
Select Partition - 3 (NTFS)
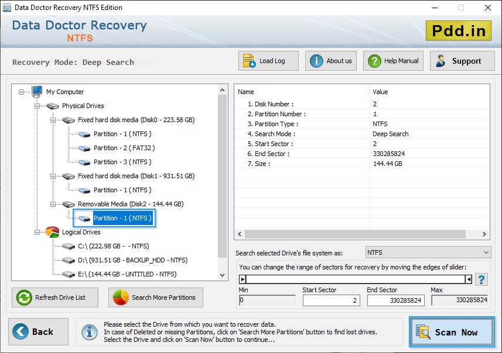[x=122, y=162]
